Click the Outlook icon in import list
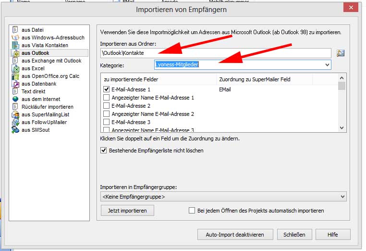Viewport: 366px width, 251px height. pos(16,53)
